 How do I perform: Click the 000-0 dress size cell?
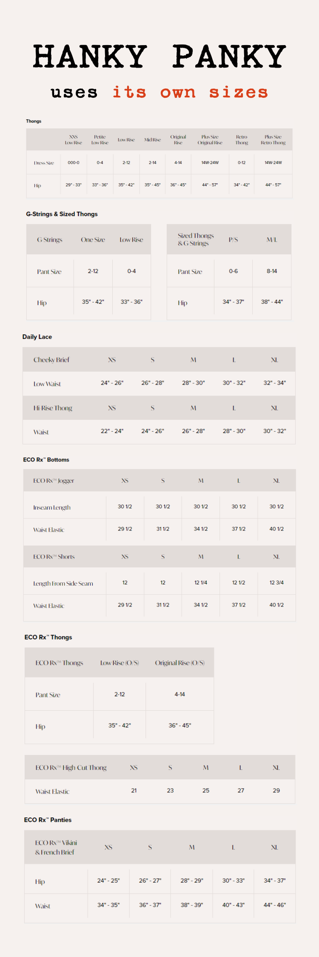74,163
